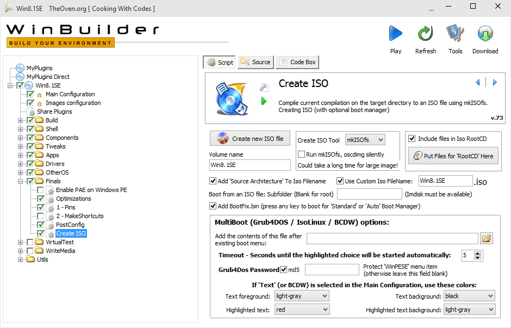Screen dimensions: 511x328
Task: Expand the OtherOS tree folder
Action: pos(20,172)
